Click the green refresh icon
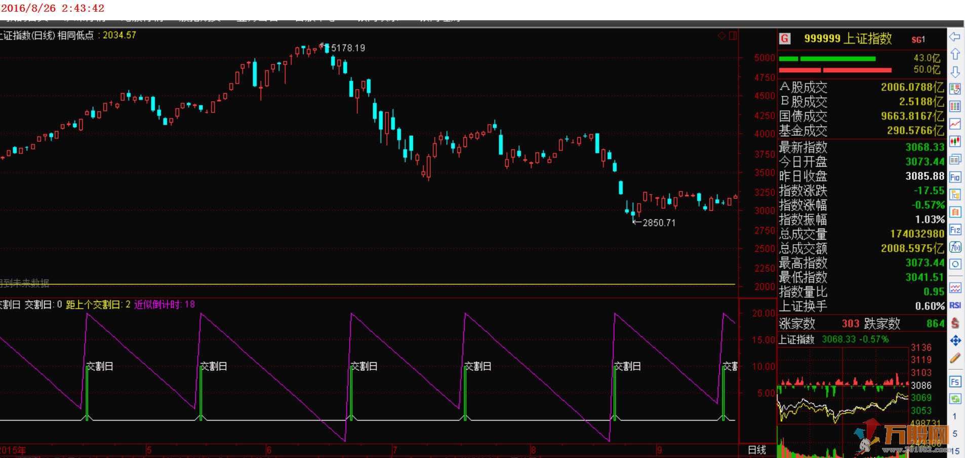Screen dimensions: 965x458 [955, 399]
